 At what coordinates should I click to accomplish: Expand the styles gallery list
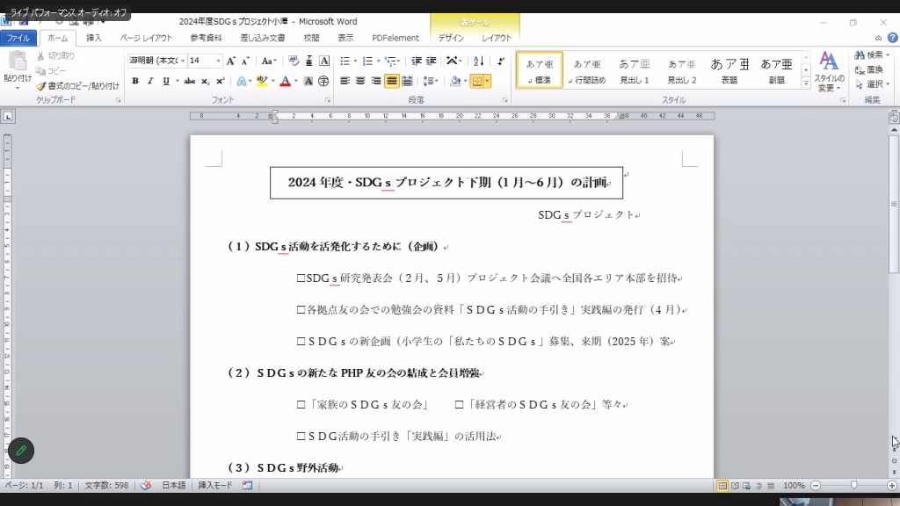(x=806, y=83)
